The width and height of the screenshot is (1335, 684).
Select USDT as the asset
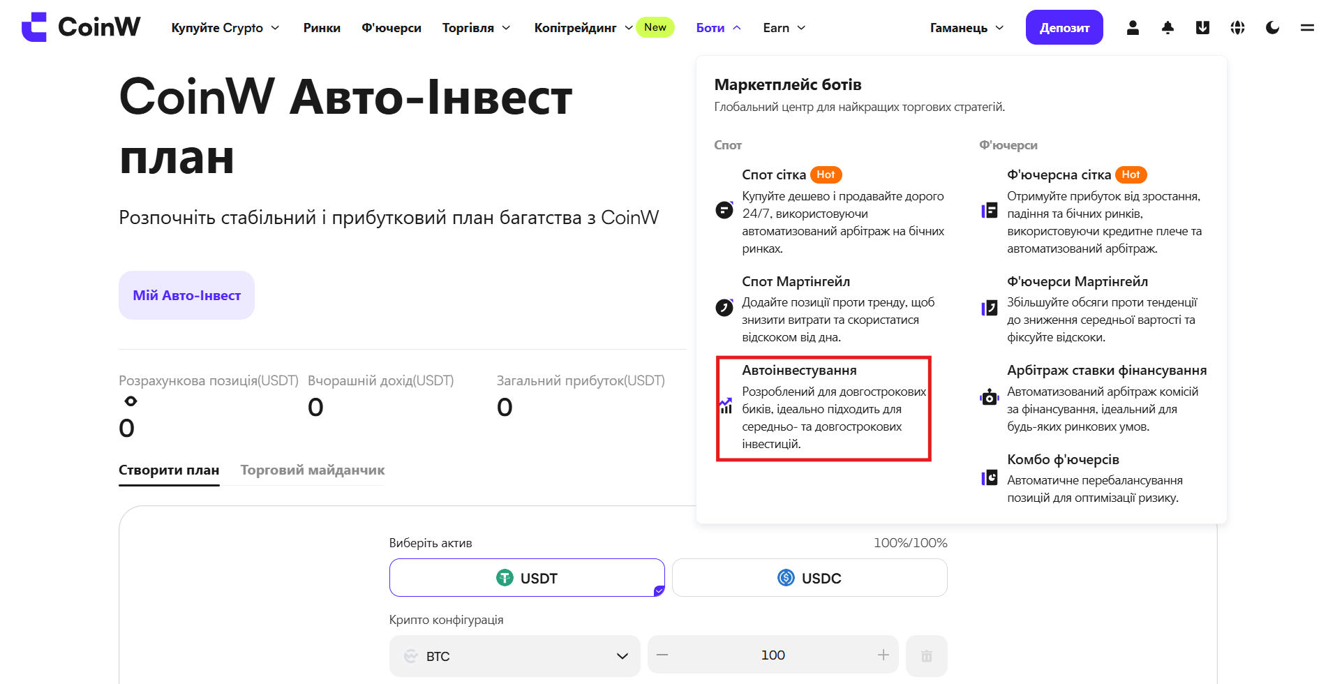point(527,578)
